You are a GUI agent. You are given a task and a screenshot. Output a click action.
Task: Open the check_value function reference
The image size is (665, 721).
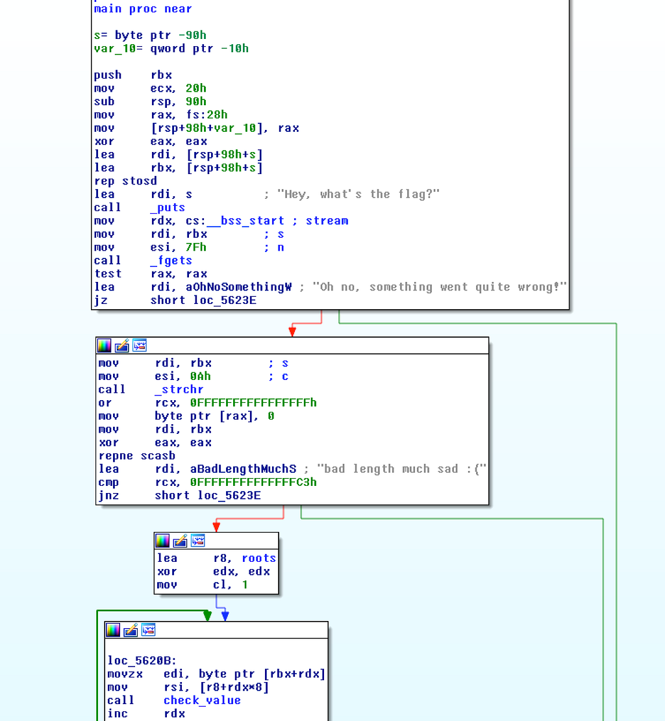coord(202,700)
